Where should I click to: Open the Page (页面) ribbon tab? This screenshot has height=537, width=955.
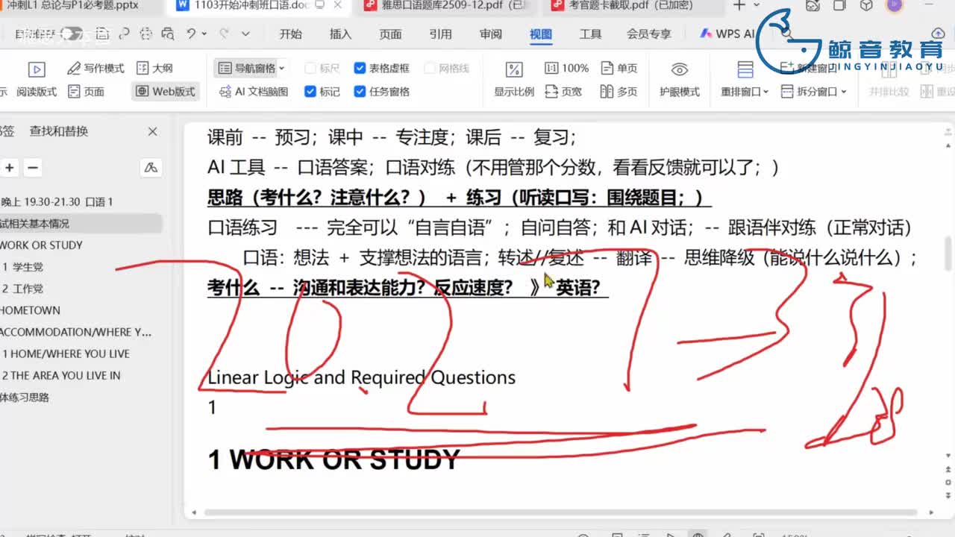point(390,34)
